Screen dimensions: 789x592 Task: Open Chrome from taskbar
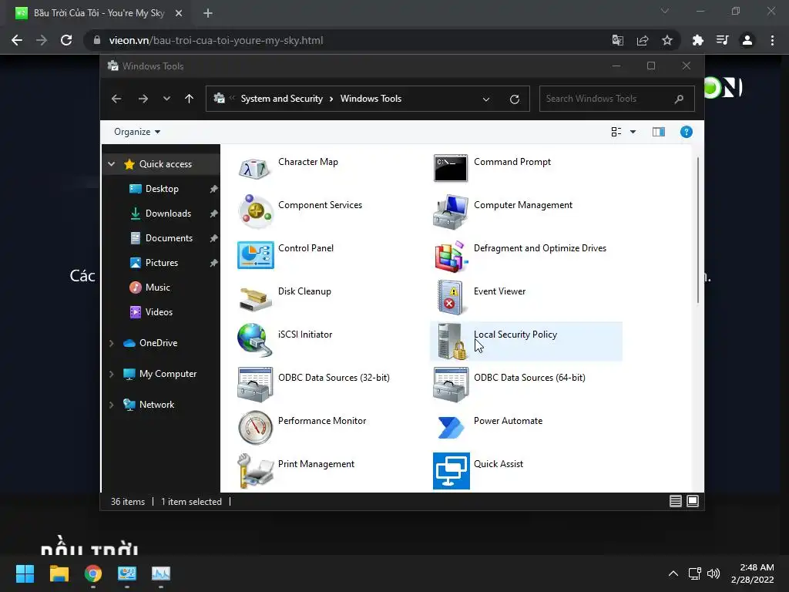coord(93,573)
